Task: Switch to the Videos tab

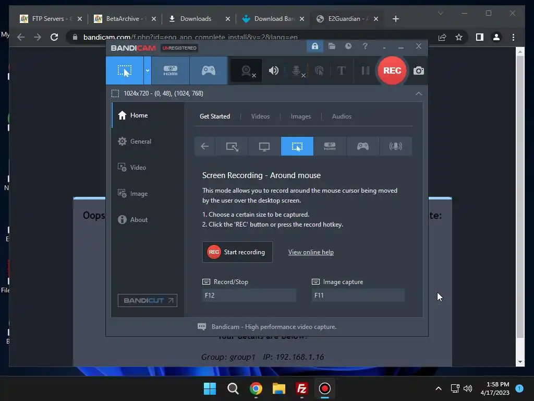Action: pyautogui.click(x=260, y=116)
